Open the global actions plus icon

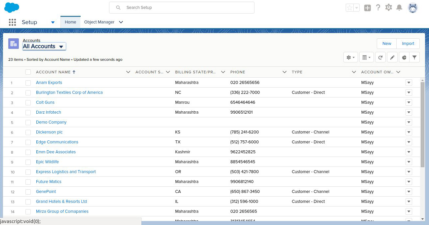pyautogui.click(x=368, y=8)
